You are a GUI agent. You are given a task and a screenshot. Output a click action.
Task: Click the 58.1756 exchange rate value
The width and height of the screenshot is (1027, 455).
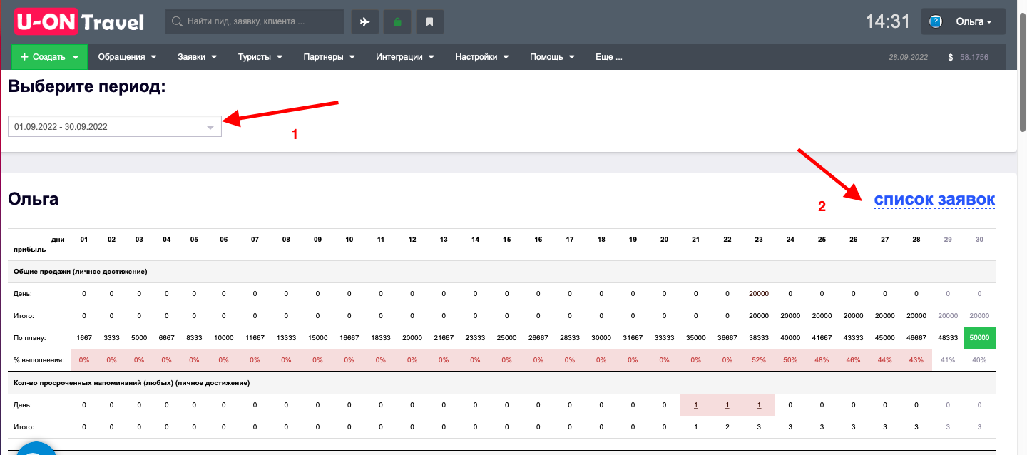(x=974, y=57)
